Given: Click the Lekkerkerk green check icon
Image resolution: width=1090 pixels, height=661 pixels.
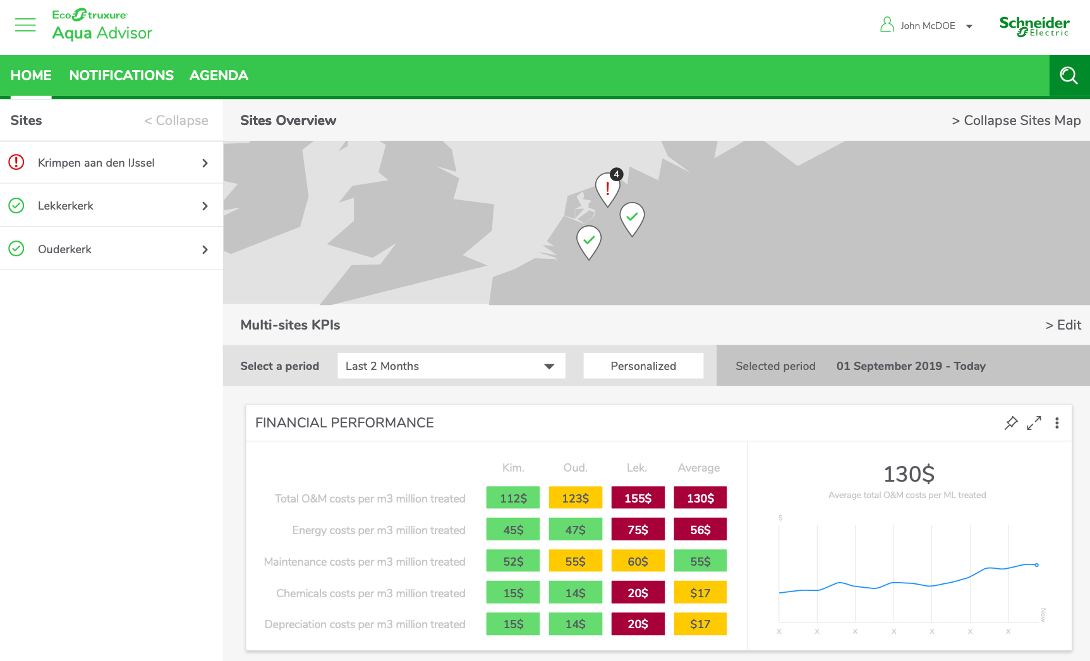Looking at the screenshot, I should click(16, 205).
